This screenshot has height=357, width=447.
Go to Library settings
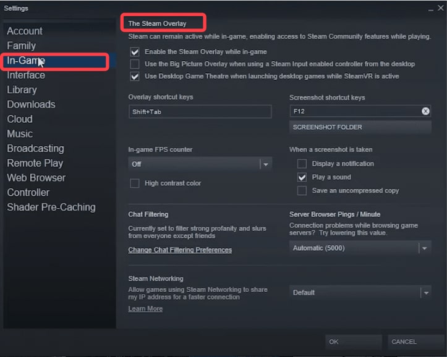[x=22, y=90]
